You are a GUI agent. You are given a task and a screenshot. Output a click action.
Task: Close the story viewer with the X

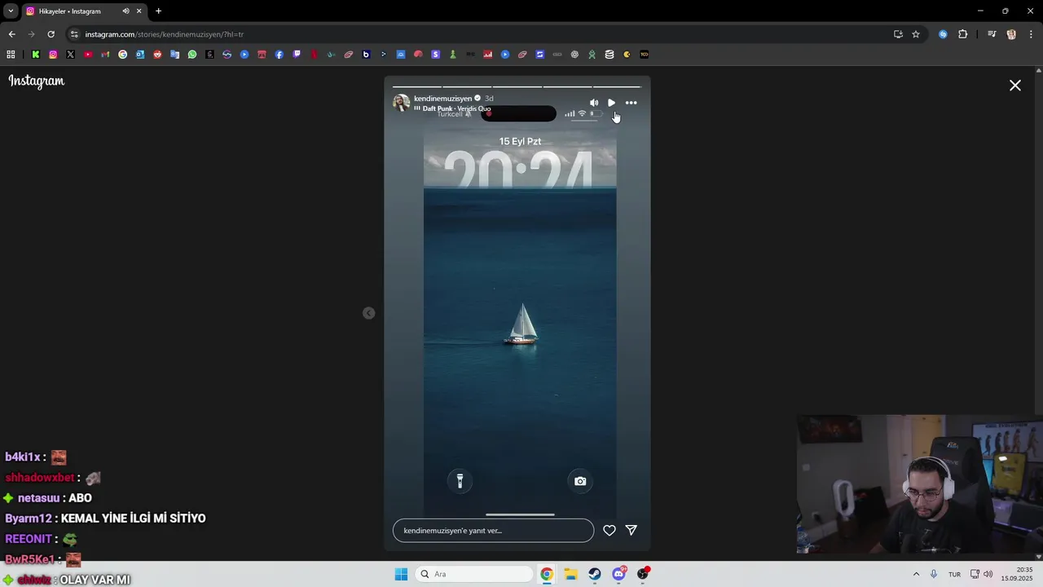1015,85
